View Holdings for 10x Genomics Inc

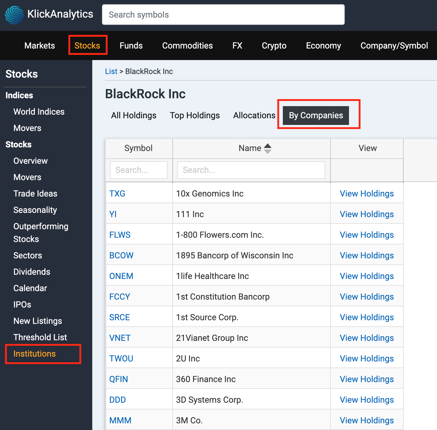(x=367, y=193)
